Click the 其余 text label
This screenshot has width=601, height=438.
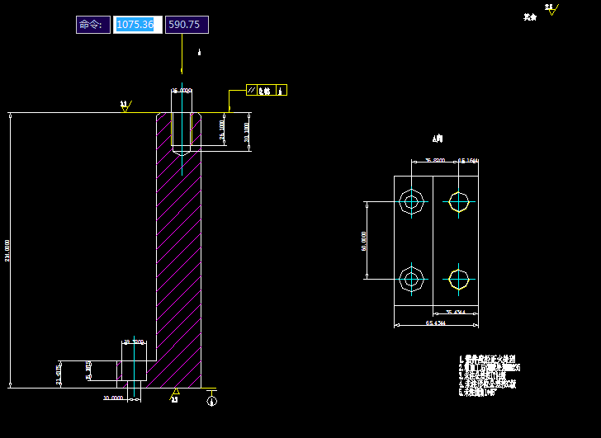tap(530, 16)
